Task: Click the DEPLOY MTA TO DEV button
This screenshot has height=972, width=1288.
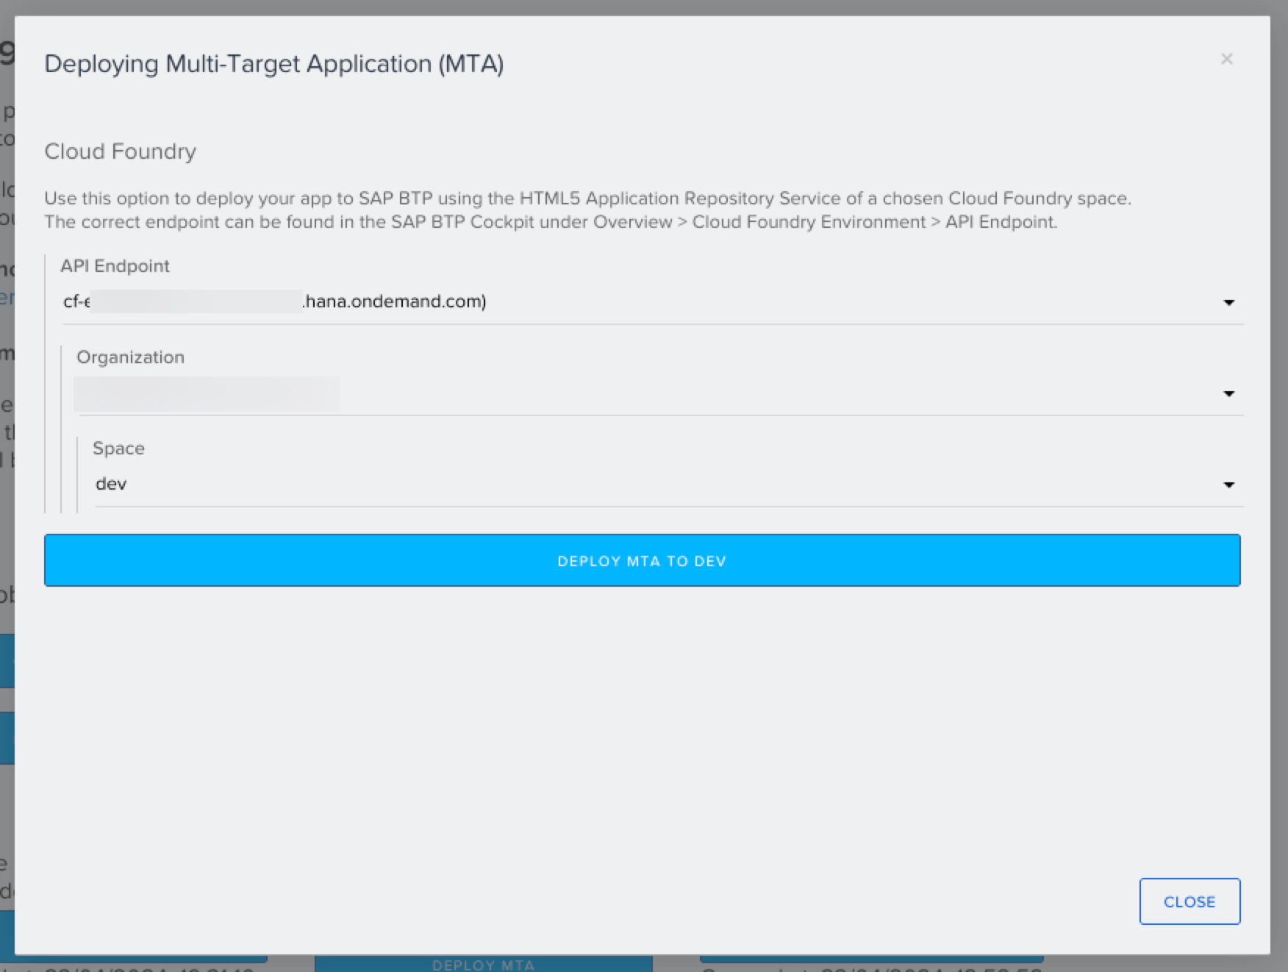Action: pos(642,560)
